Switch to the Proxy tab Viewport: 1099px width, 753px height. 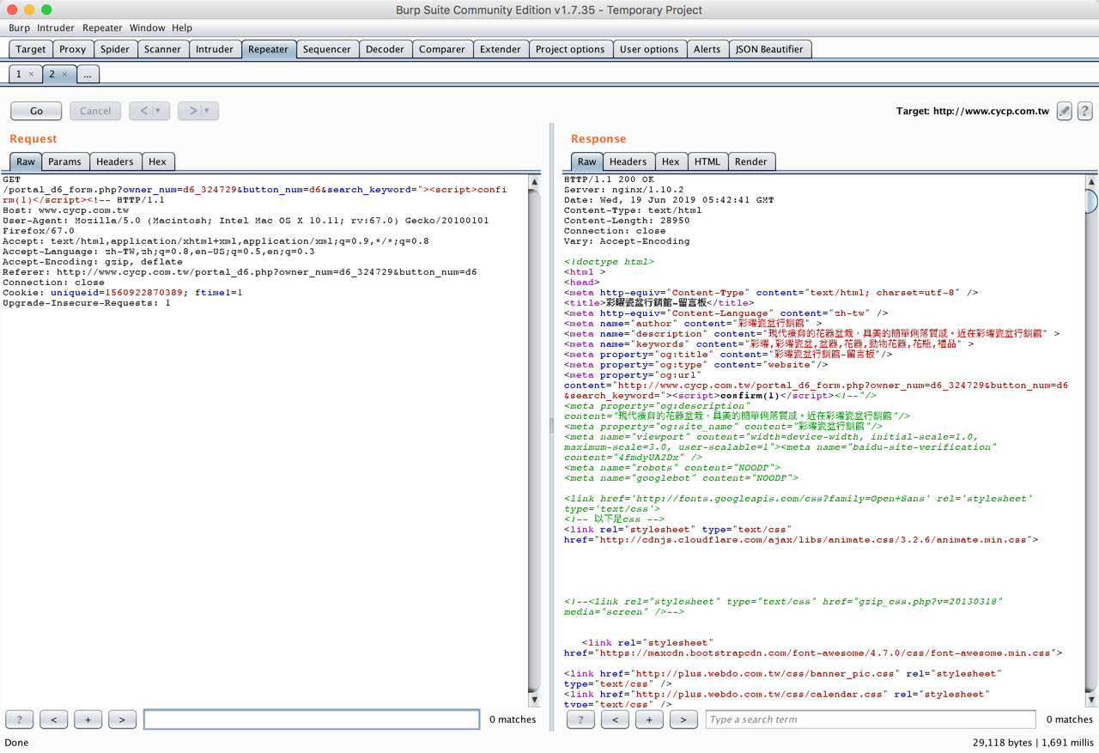click(x=73, y=49)
